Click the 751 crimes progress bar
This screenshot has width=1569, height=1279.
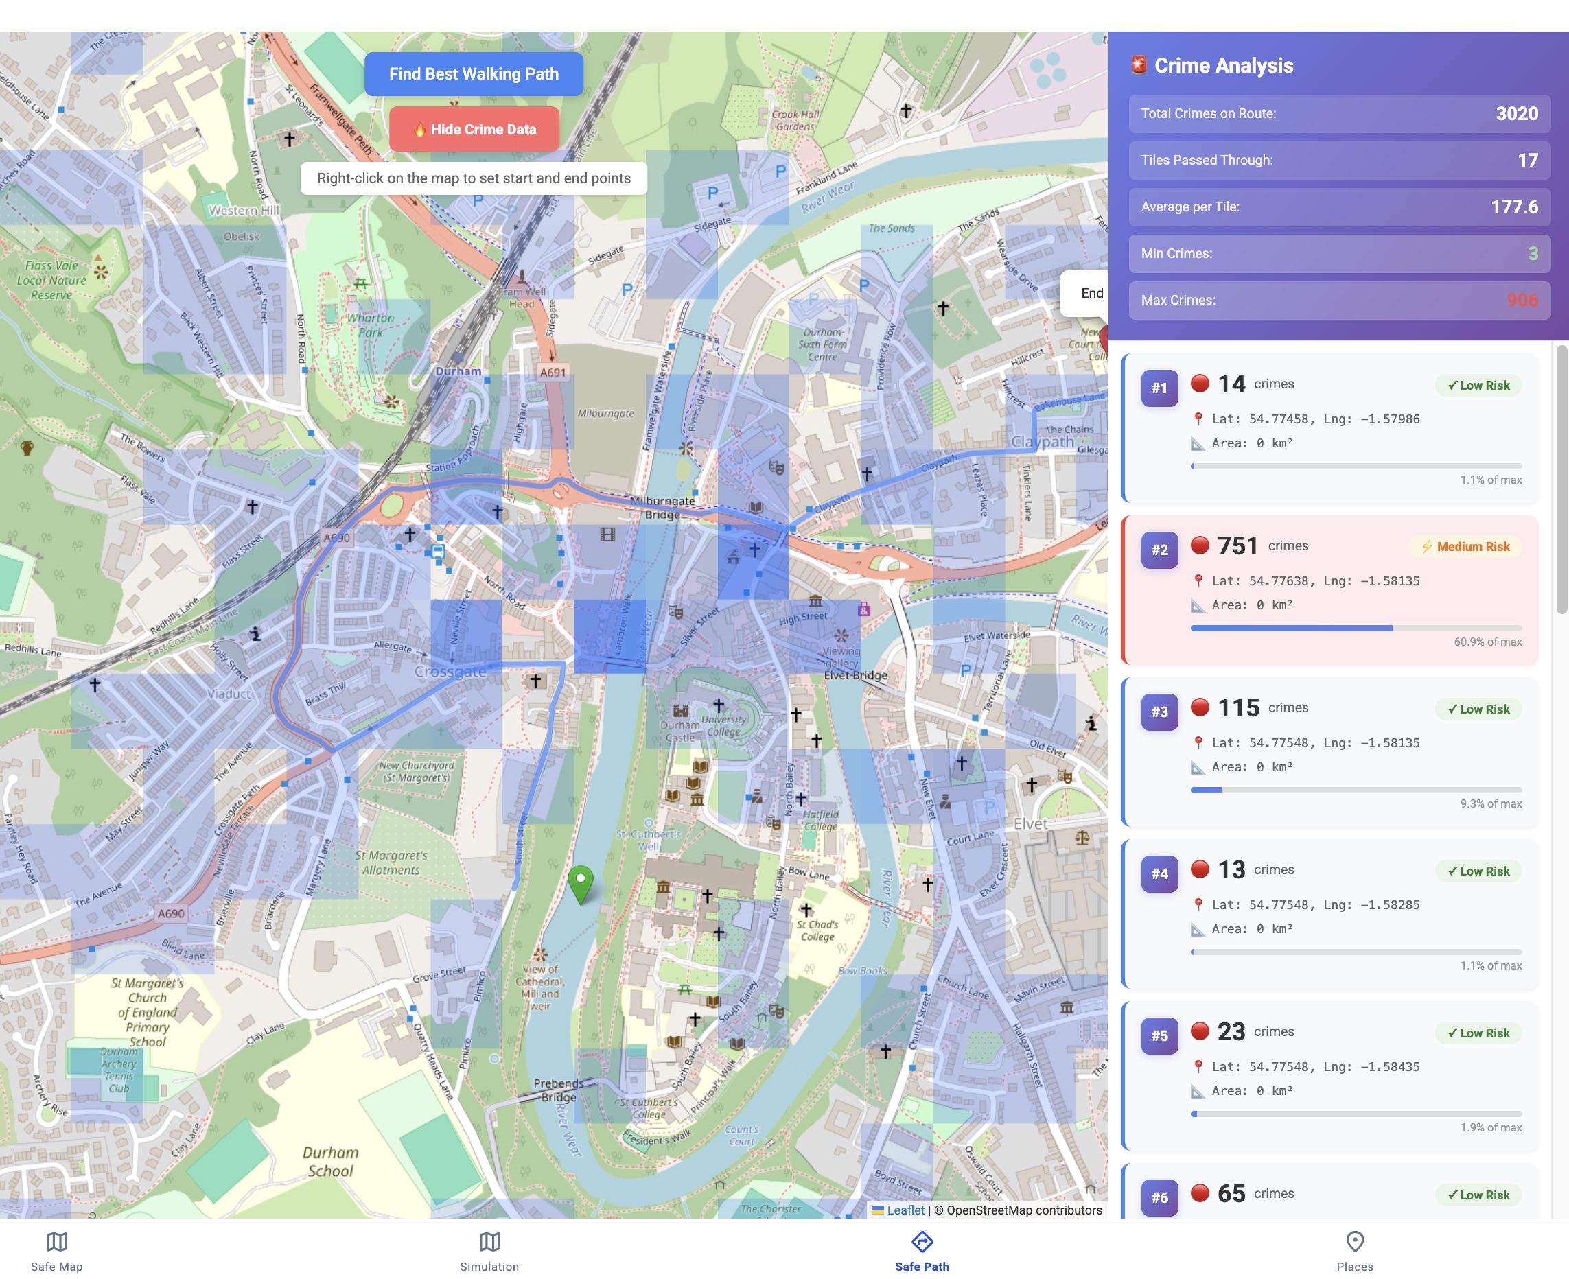[x=1356, y=629]
